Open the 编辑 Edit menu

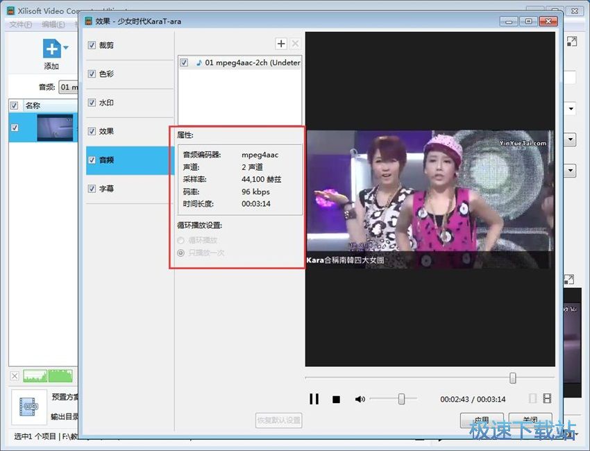(53, 24)
